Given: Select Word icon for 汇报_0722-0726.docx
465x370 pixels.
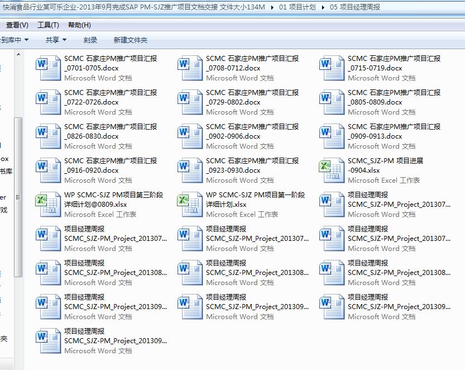Looking at the screenshot, I should [48, 102].
